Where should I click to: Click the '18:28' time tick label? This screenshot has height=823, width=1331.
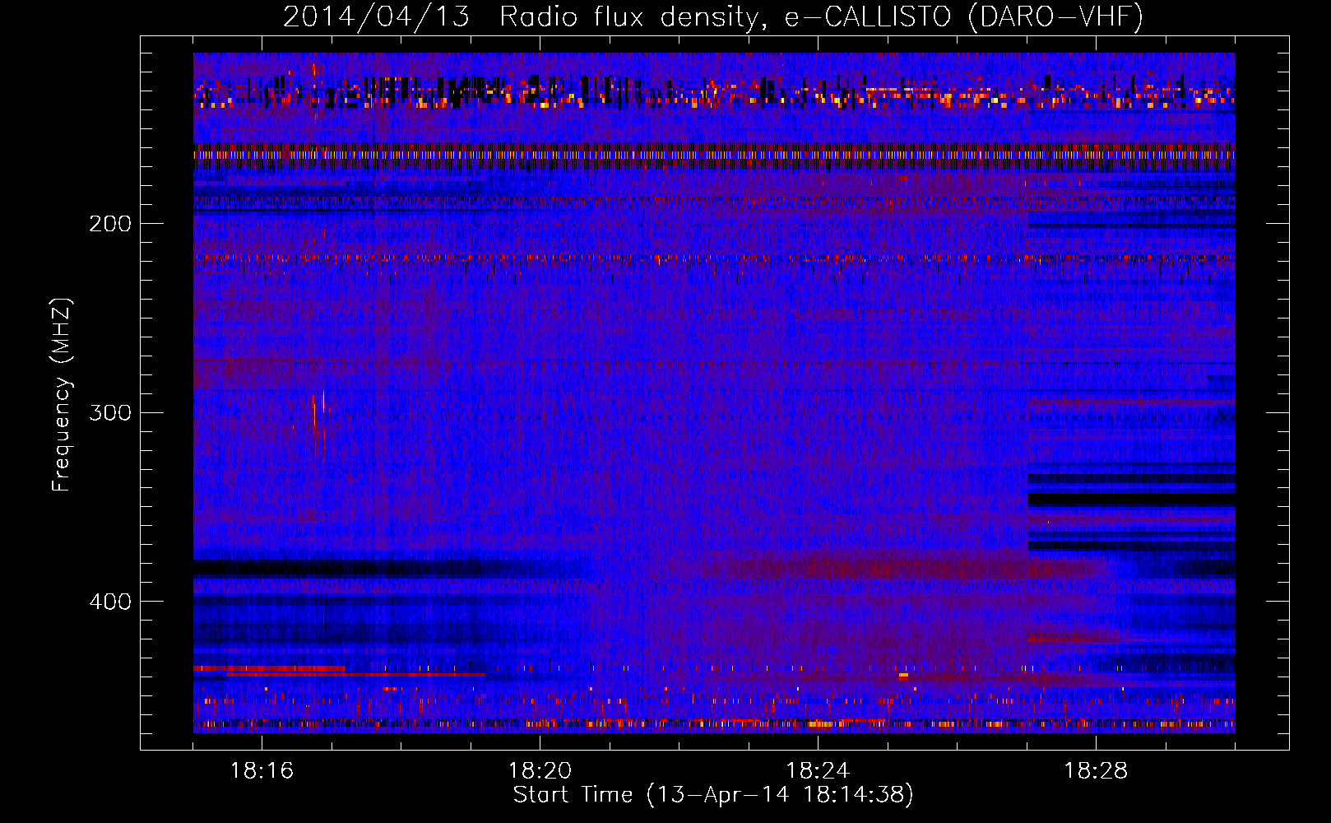(x=1096, y=771)
